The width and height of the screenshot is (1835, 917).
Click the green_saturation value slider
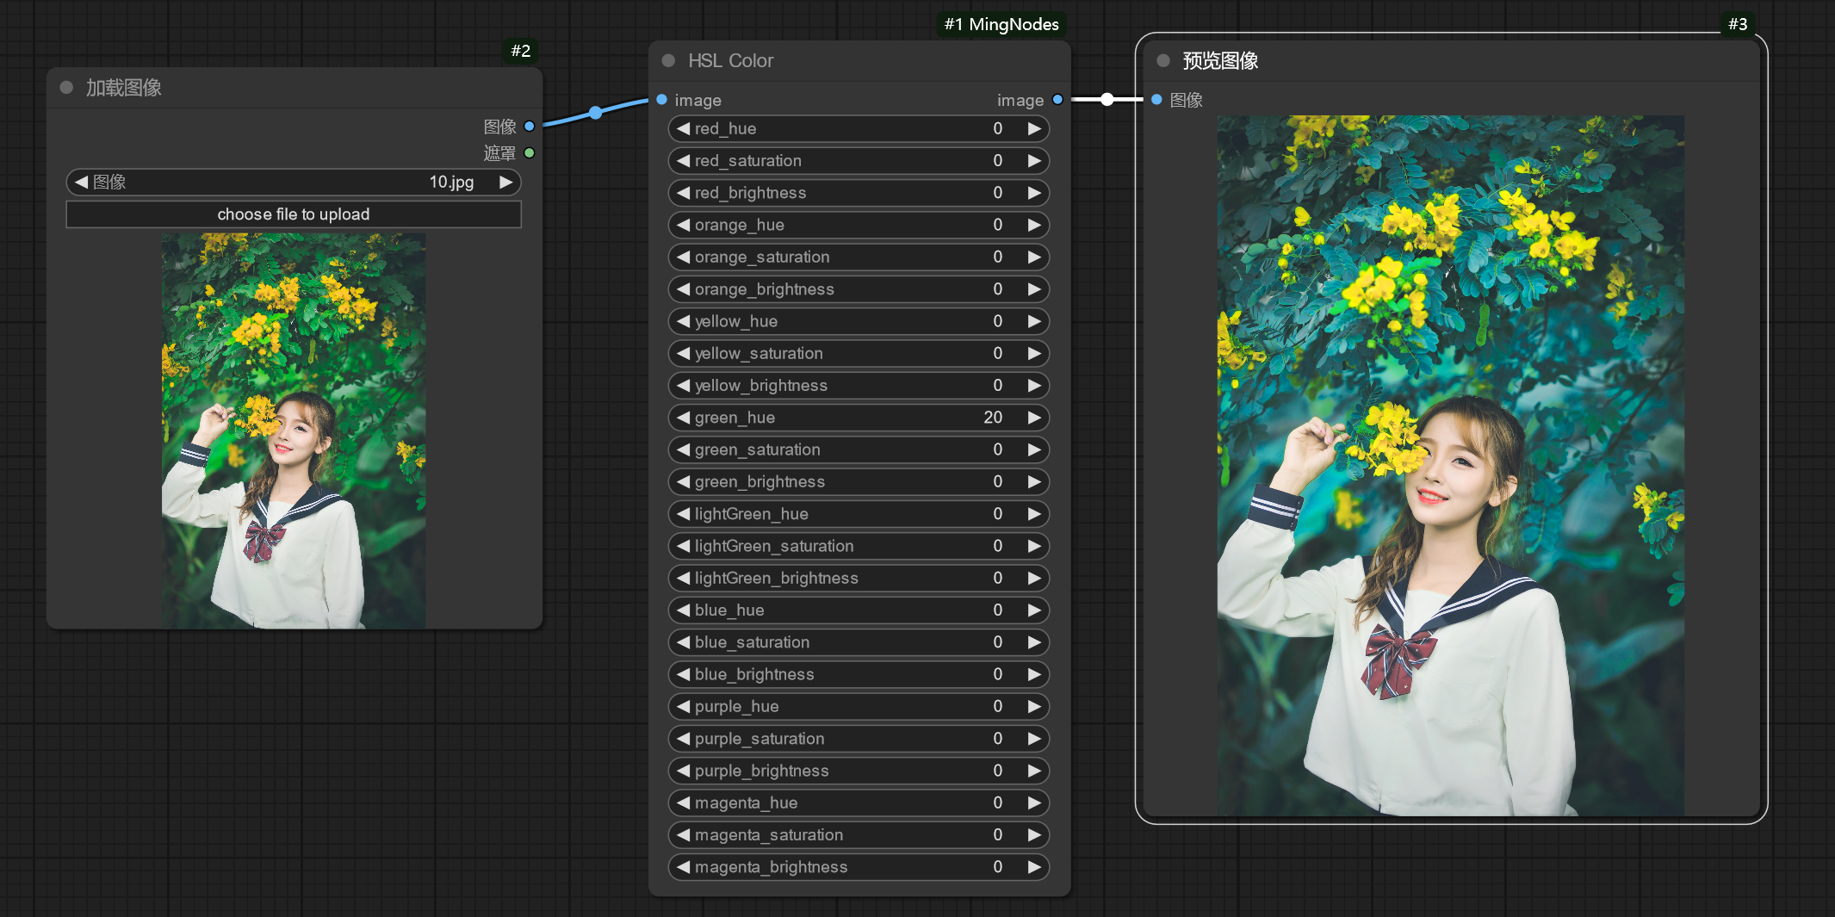click(x=859, y=449)
